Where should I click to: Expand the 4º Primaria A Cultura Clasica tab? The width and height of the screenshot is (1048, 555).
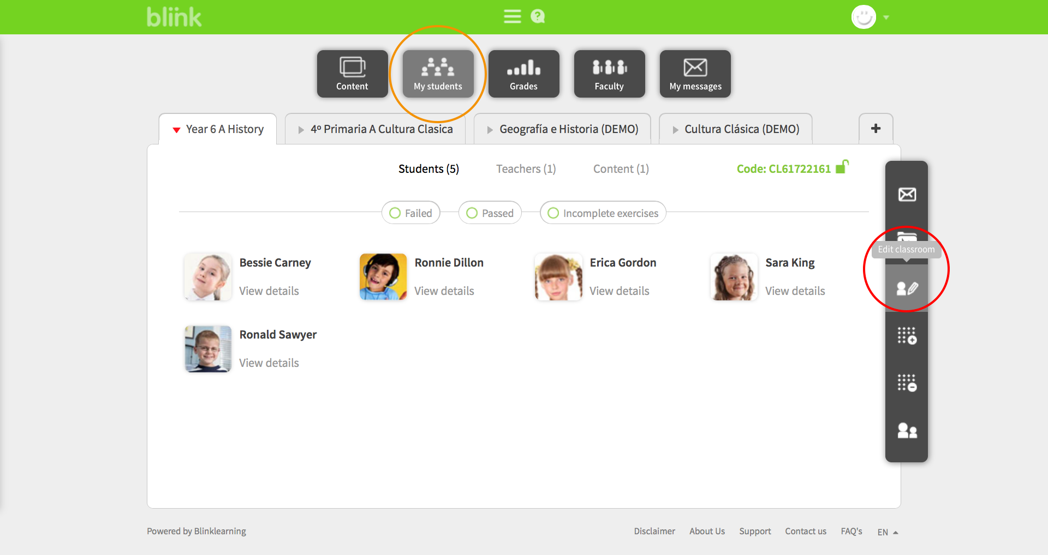tap(381, 129)
